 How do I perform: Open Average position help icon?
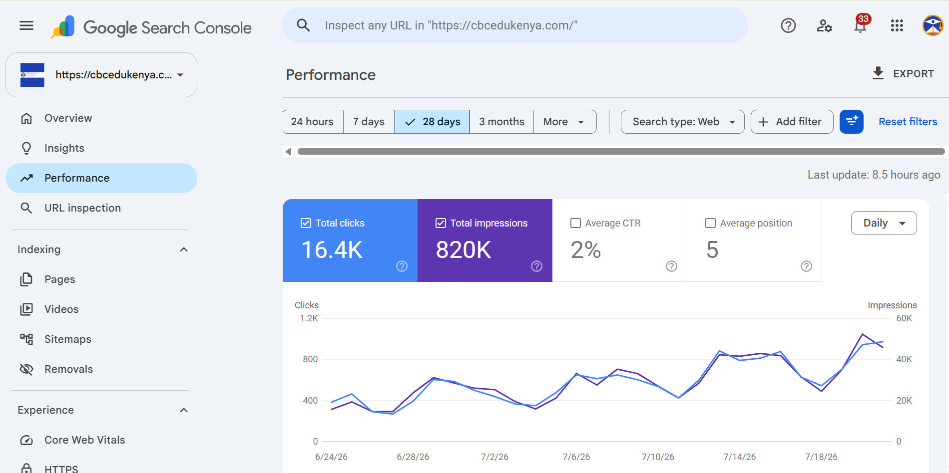click(x=806, y=266)
